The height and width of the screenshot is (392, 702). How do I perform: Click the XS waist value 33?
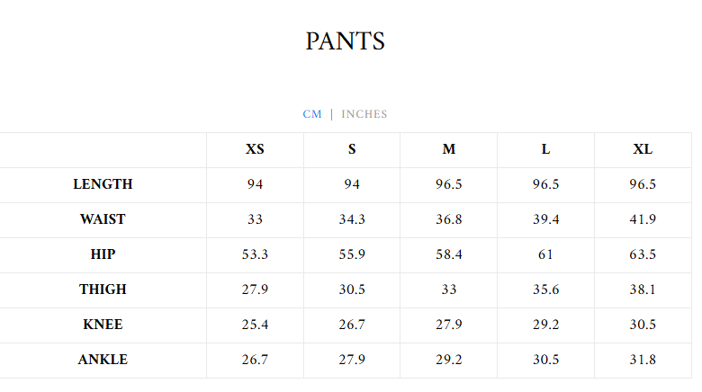tap(255, 219)
